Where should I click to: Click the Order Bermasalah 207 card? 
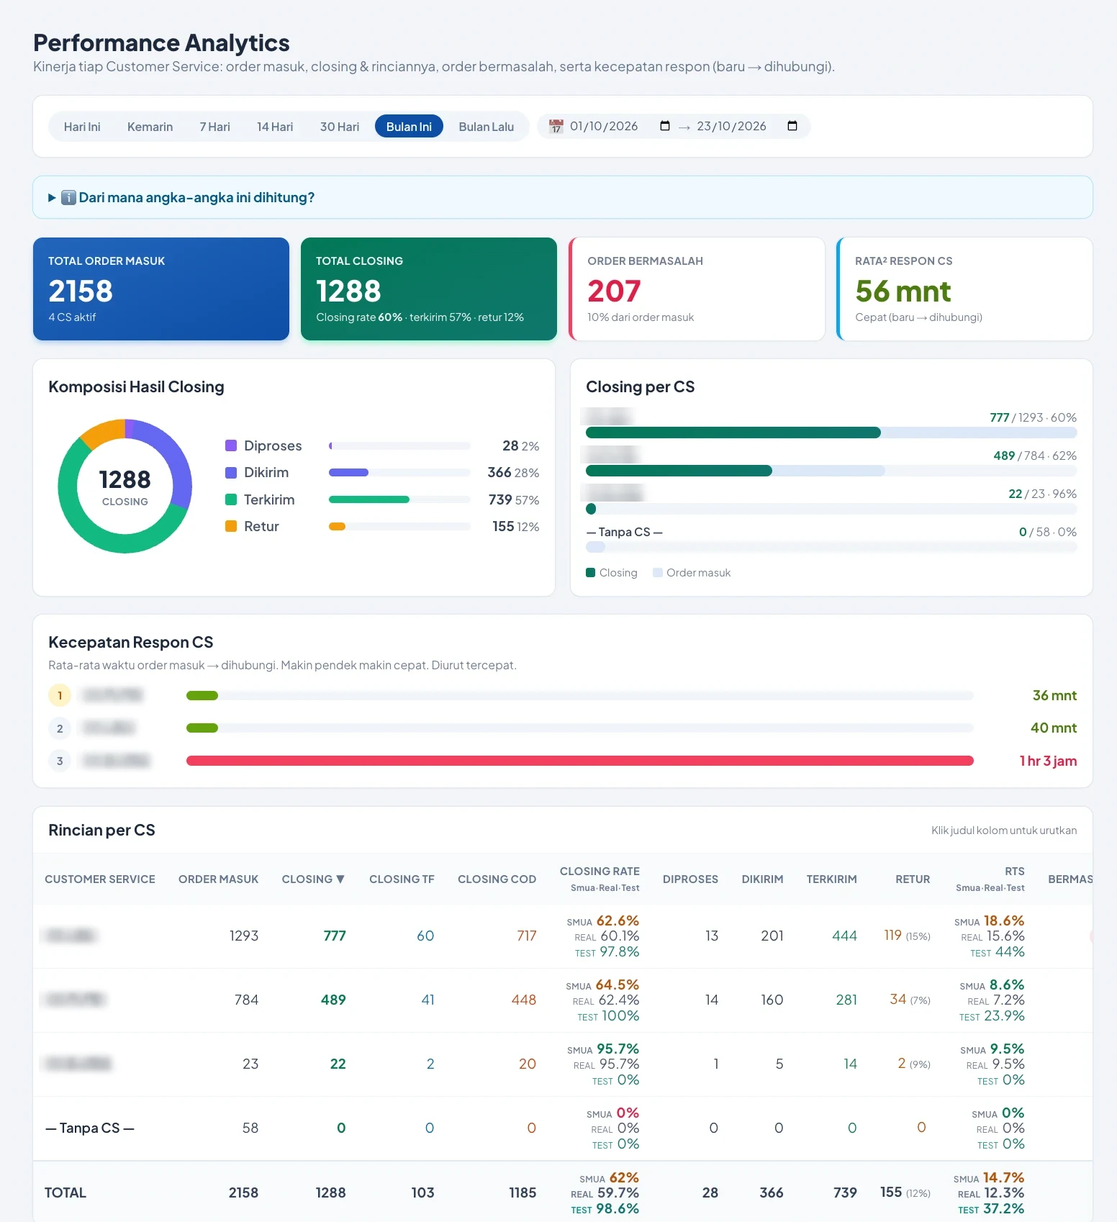click(x=697, y=289)
